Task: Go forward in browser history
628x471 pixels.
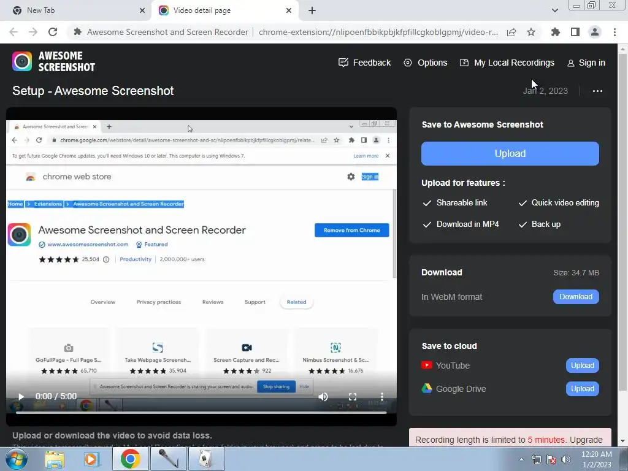Action: [x=33, y=32]
